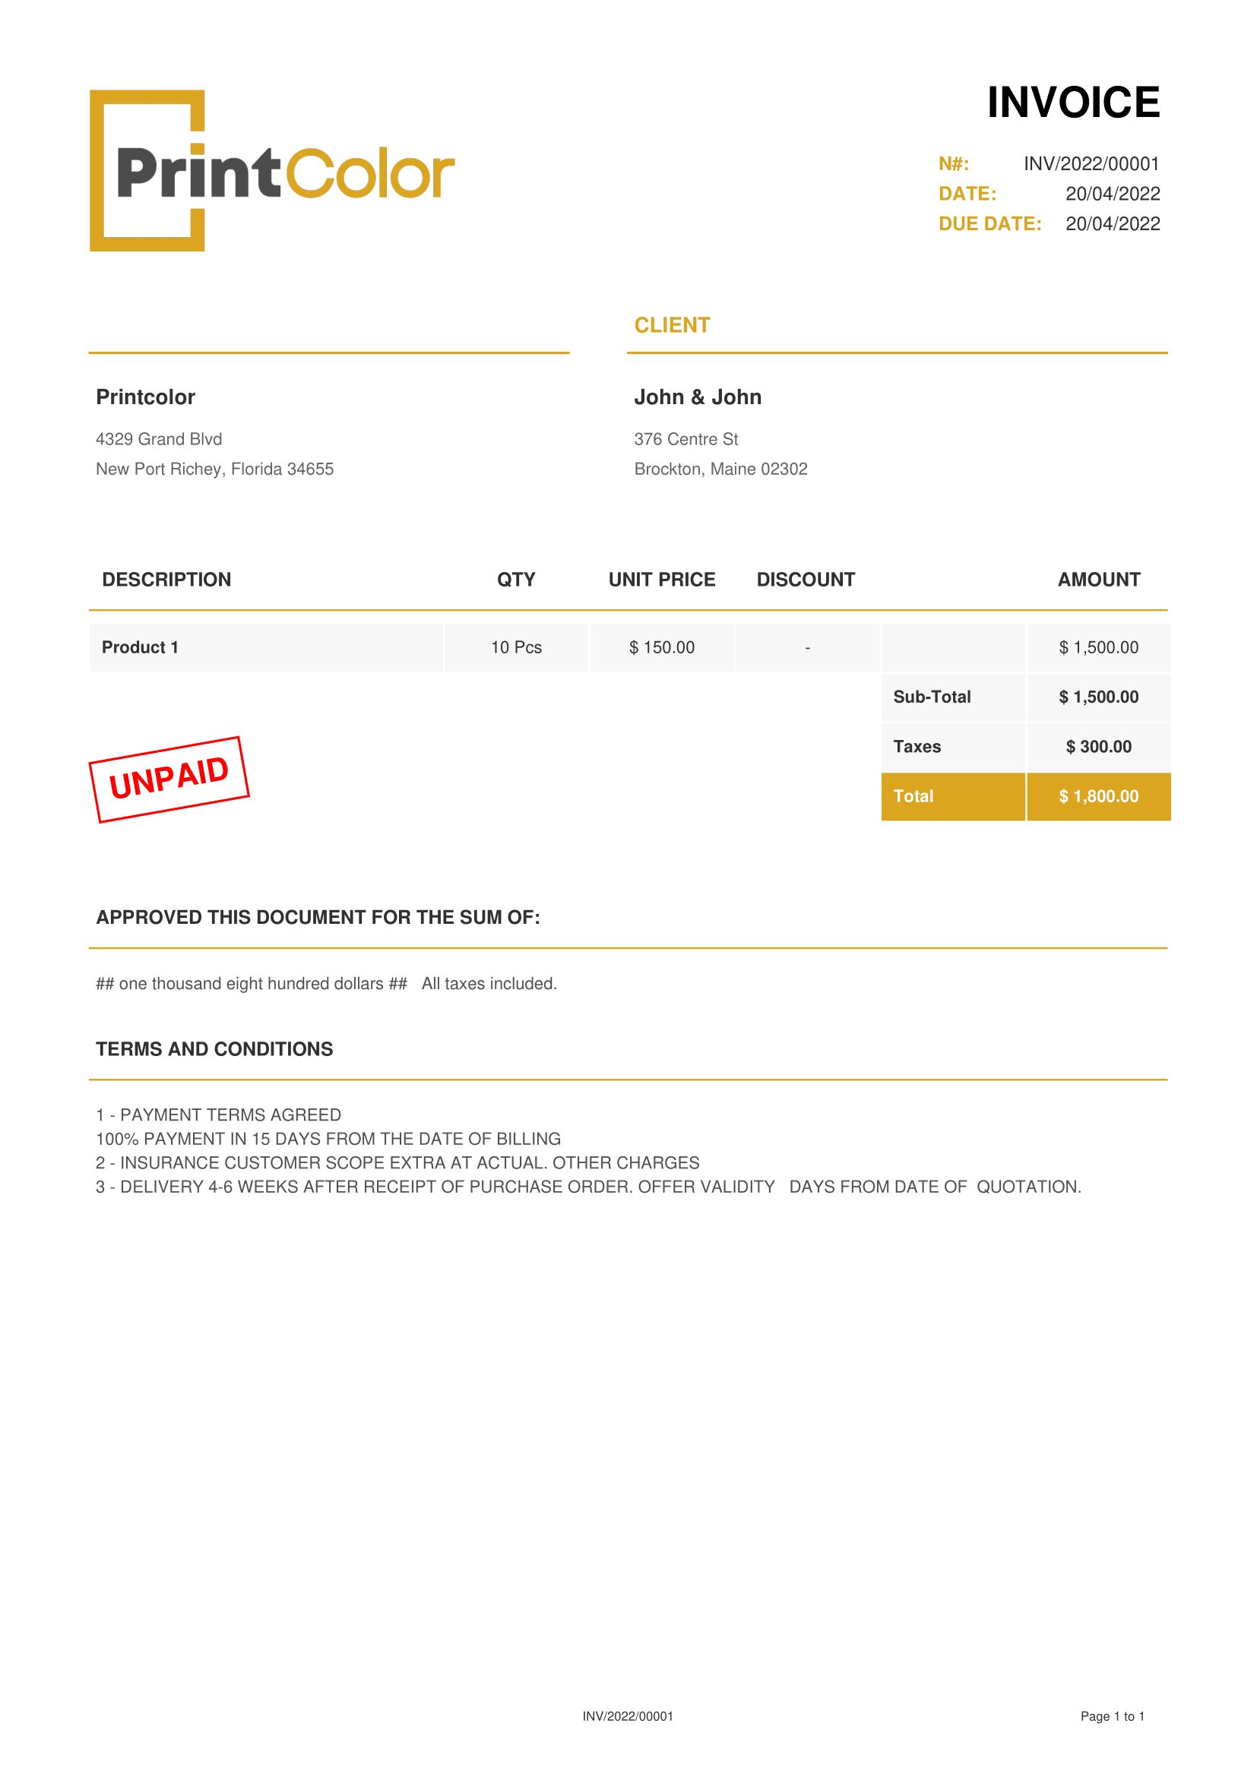Click the 10 Pcs quantity cell
Image resolution: width=1257 pixels, height=1777 pixels.
point(516,648)
